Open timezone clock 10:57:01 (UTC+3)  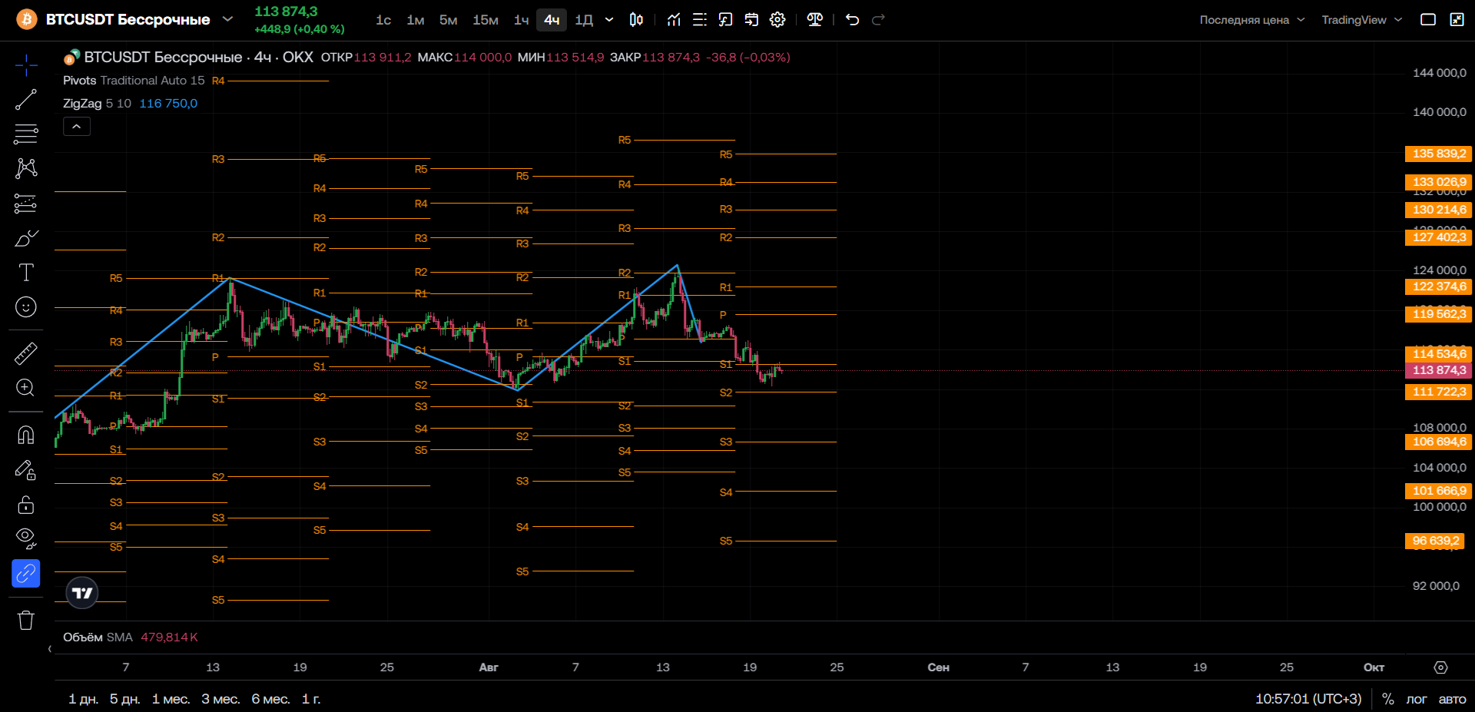tap(1308, 699)
